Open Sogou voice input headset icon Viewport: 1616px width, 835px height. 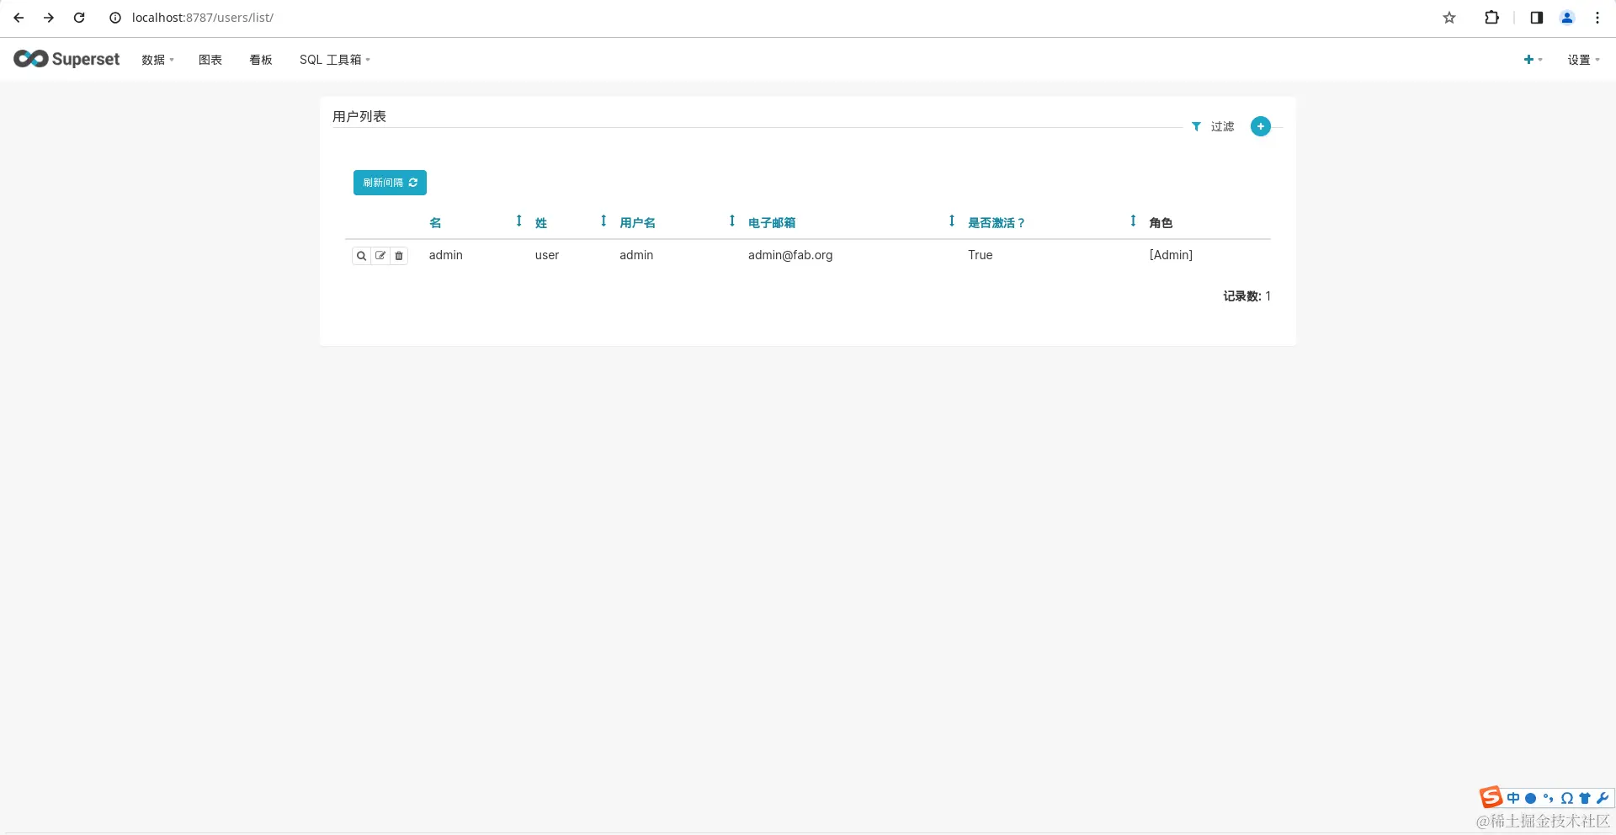1566,798
